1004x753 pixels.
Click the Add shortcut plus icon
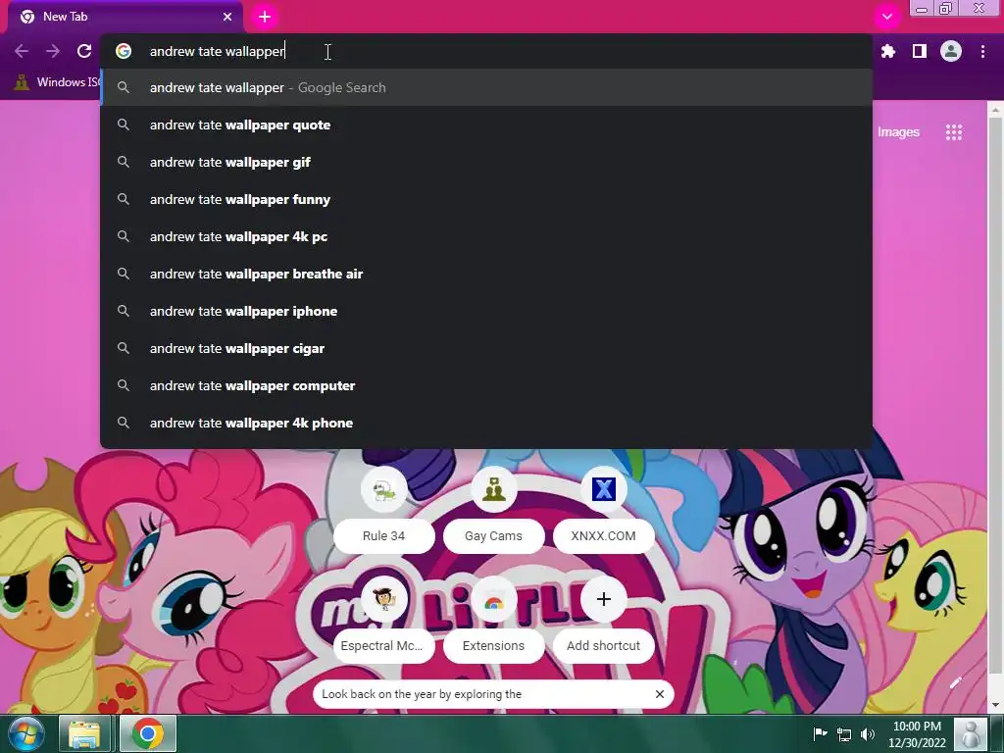[x=603, y=599]
